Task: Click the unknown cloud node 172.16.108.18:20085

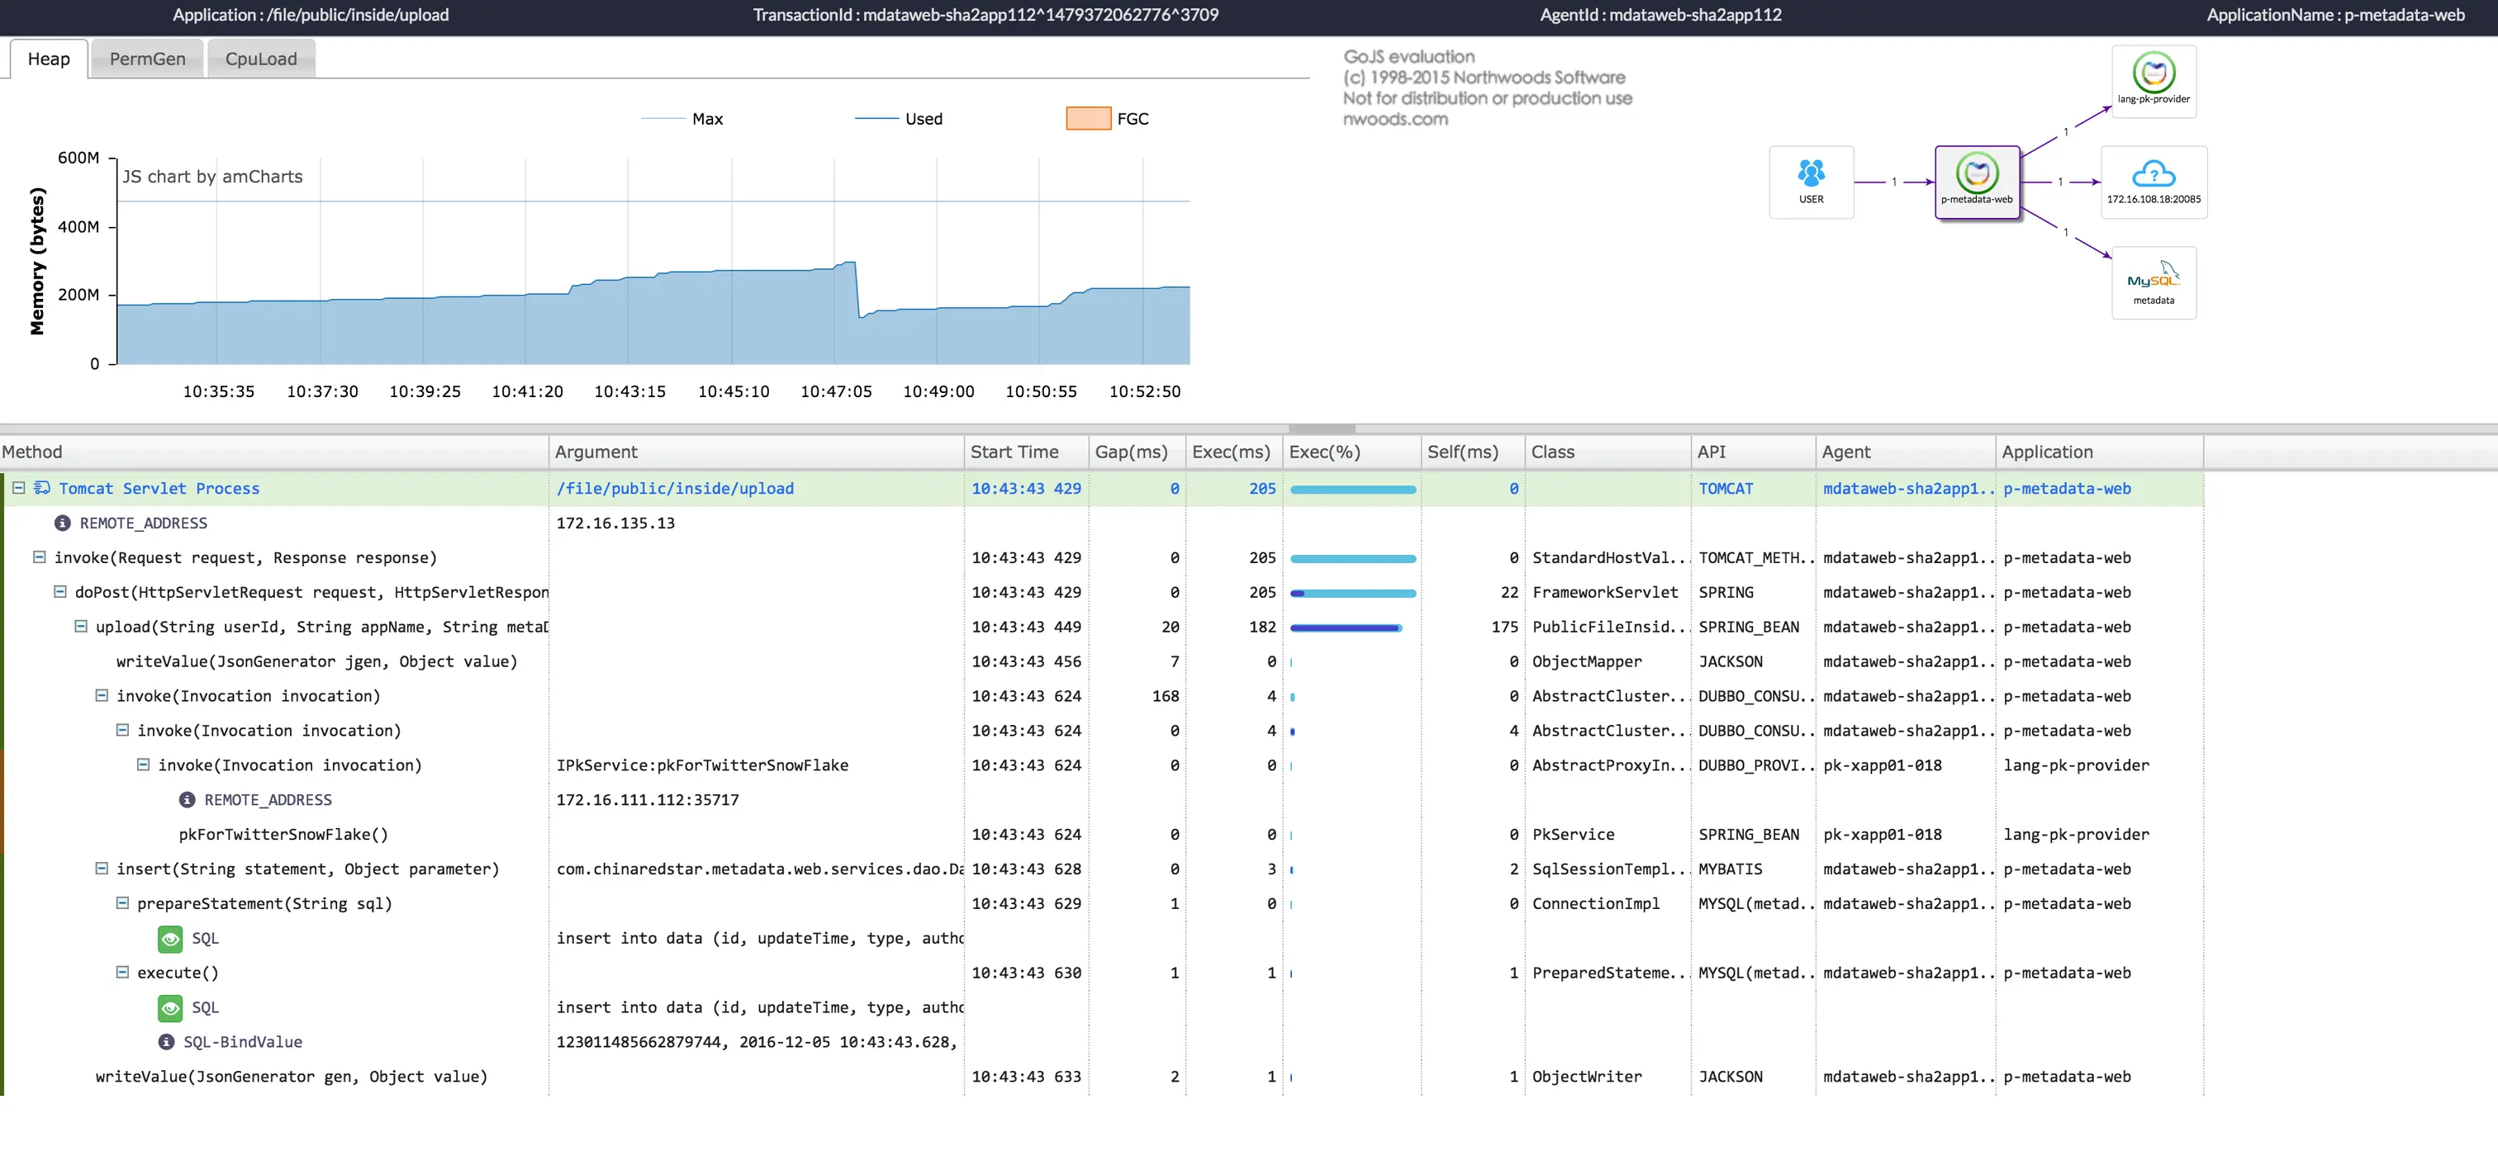Action: click(2153, 174)
